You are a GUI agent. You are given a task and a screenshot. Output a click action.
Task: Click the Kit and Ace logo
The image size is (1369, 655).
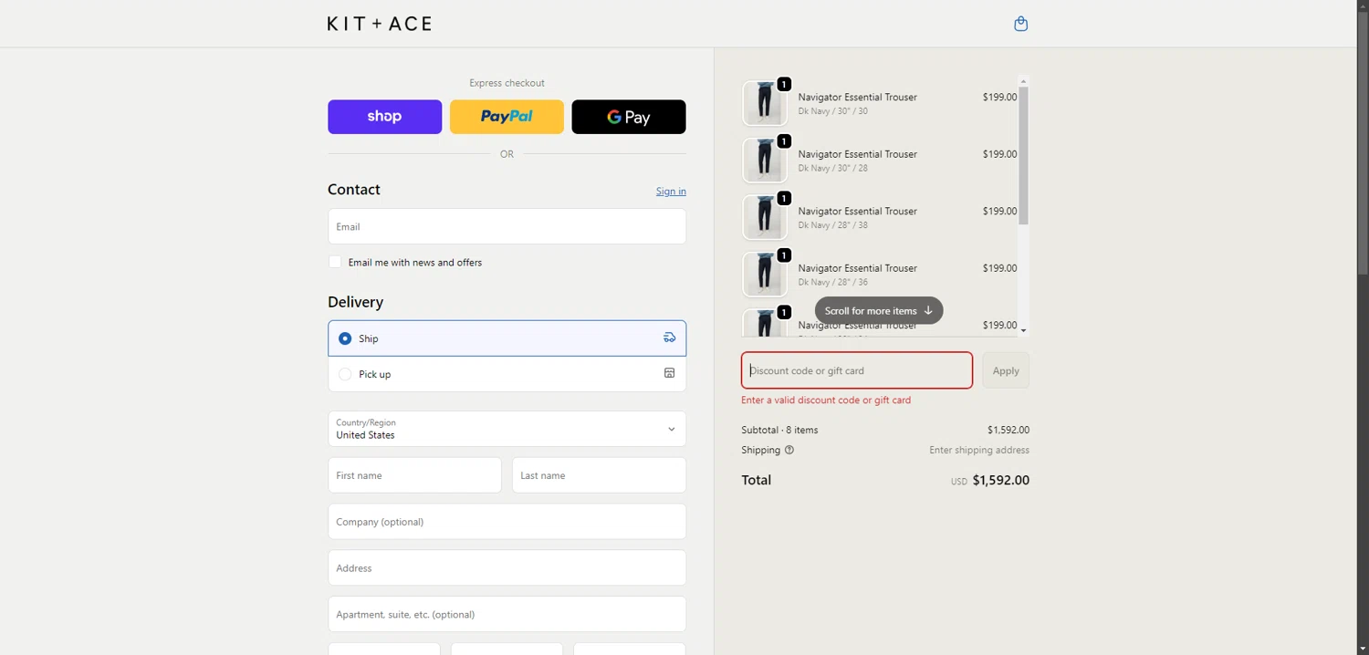pyautogui.click(x=380, y=24)
